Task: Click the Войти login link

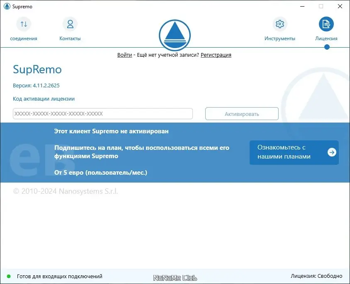Action: 124,55
